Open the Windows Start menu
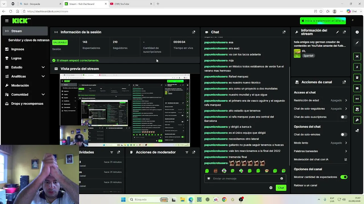The image size is (364, 204). (x=123, y=199)
